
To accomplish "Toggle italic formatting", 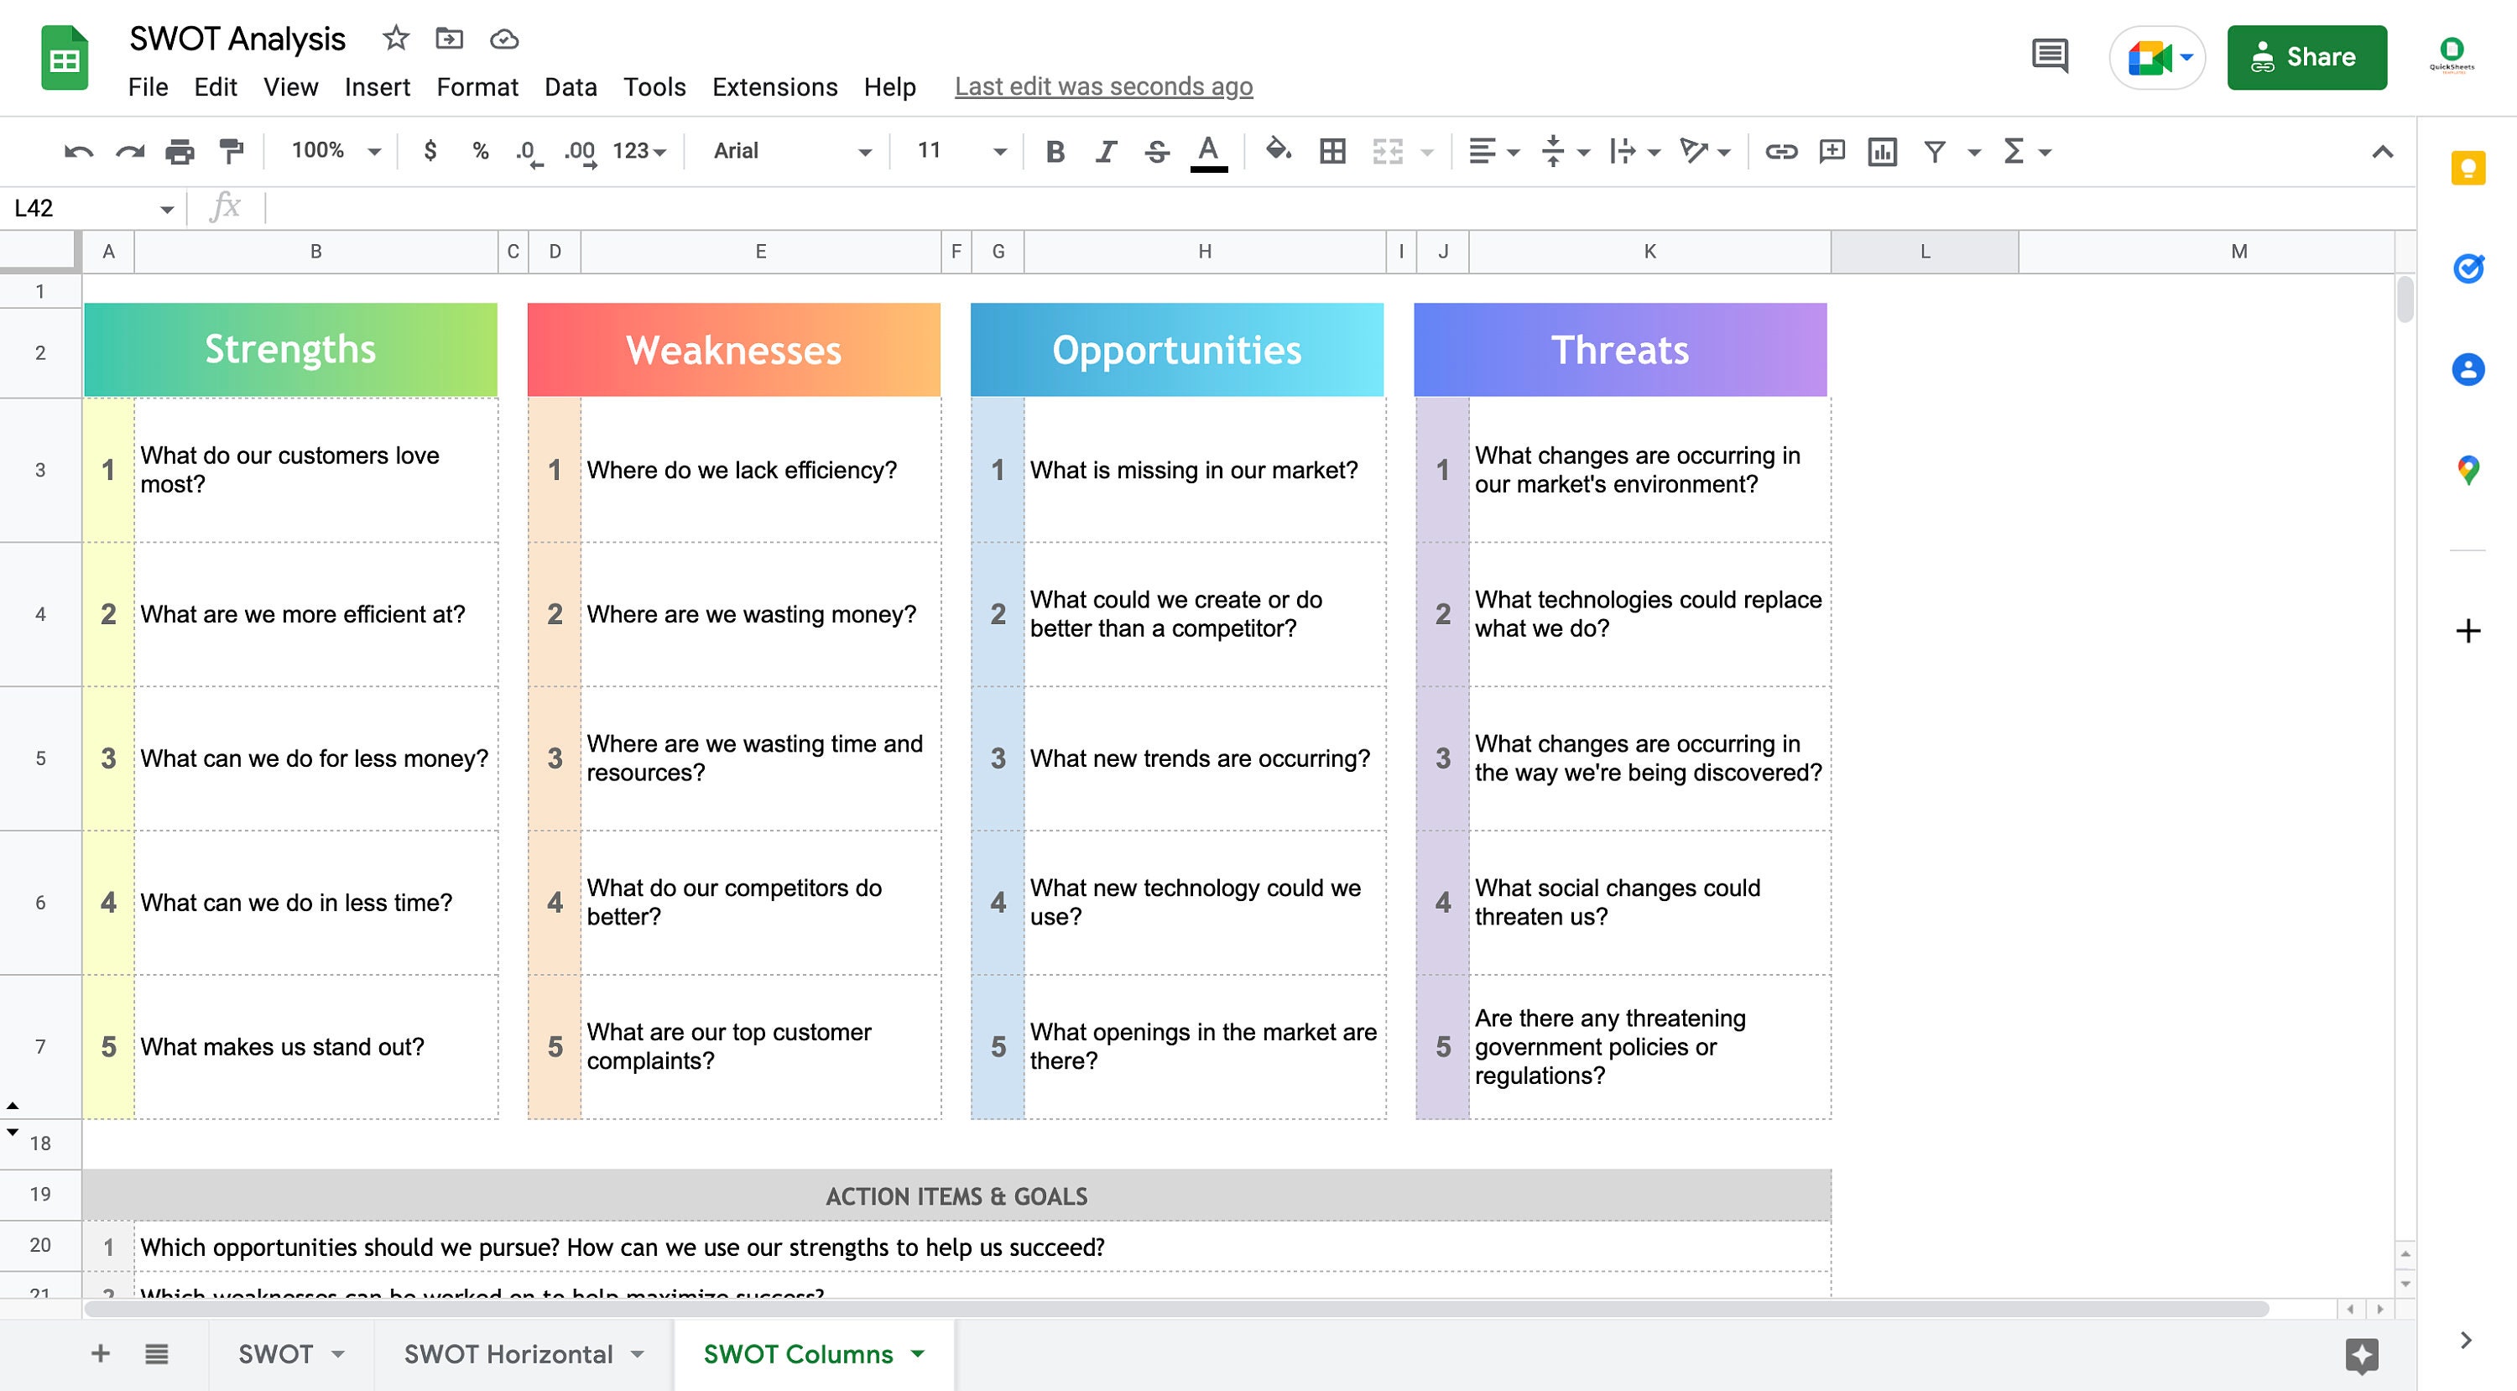I will click(x=1105, y=151).
